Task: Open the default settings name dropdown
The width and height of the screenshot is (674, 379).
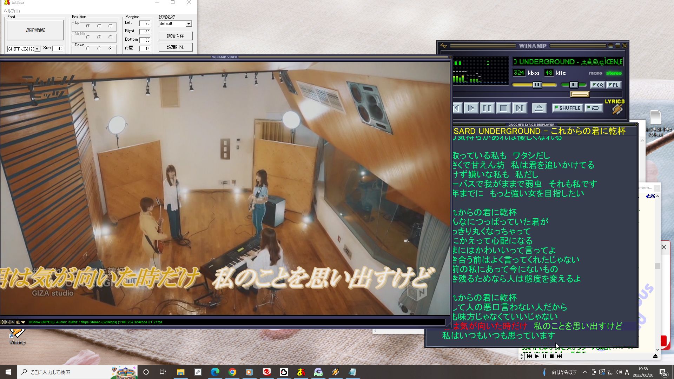Action: [189, 24]
